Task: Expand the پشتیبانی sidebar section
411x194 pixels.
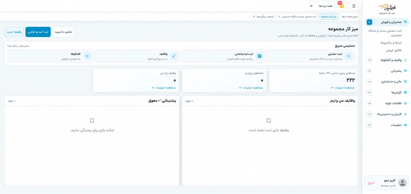Action: point(369,71)
